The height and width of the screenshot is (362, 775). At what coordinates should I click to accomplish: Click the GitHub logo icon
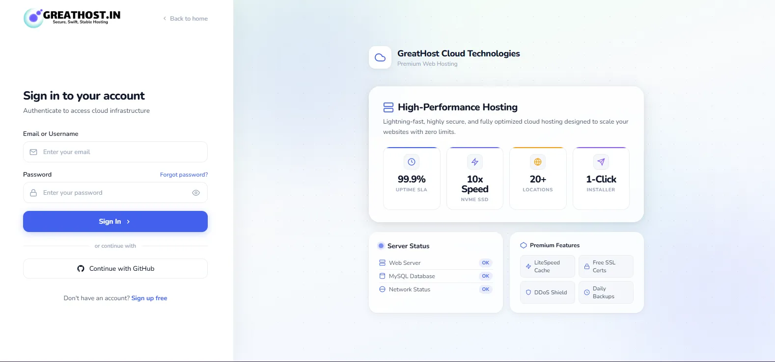click(81, 269)
